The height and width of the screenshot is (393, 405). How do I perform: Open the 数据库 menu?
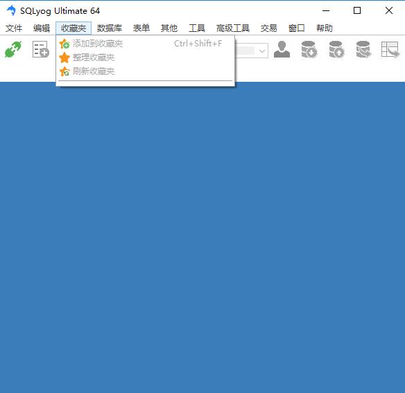point(110,28)
